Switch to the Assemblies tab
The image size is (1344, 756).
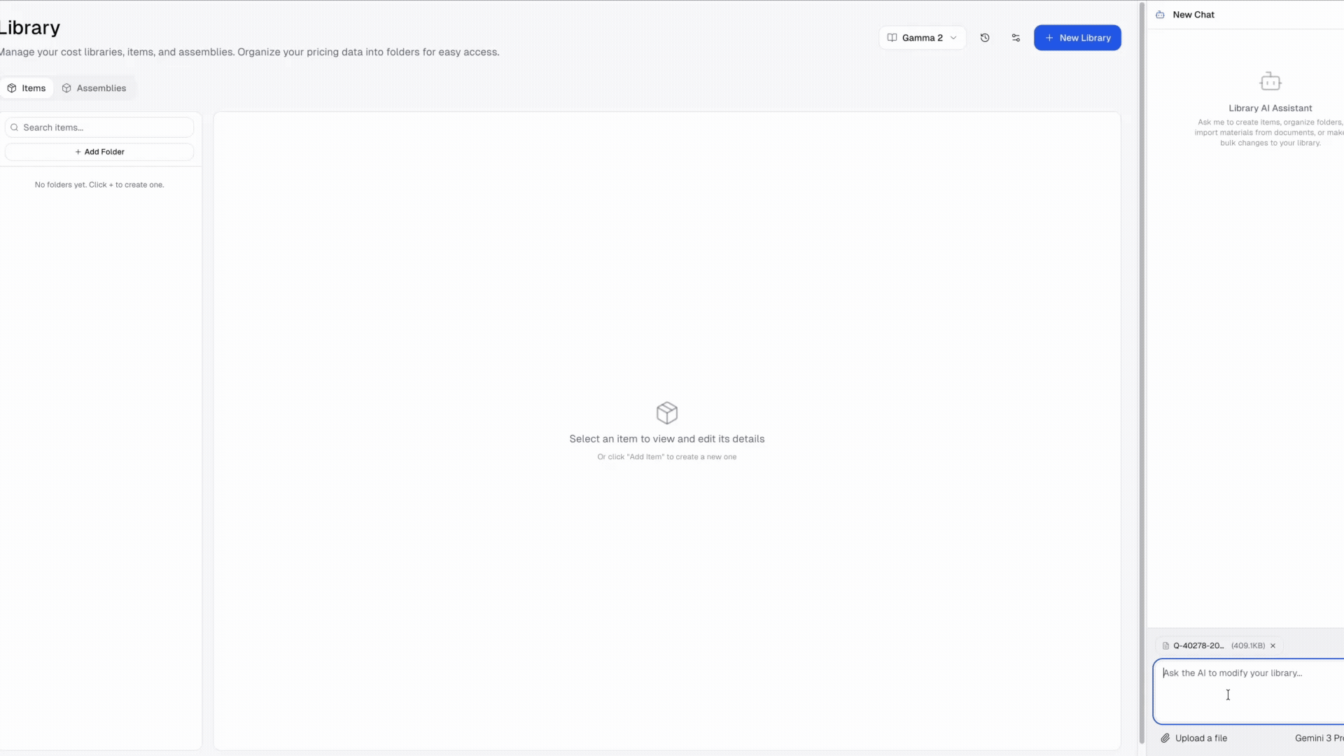pos(94,87)
